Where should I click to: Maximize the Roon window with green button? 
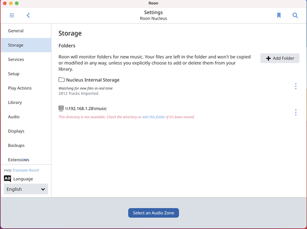click(17, 3)
